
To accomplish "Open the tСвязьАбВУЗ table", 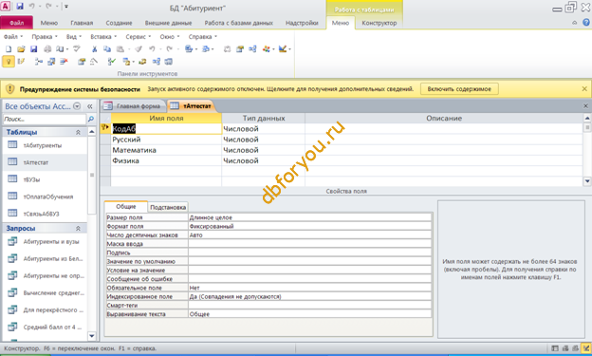I will pyautogui.click(x=41, y=214).
